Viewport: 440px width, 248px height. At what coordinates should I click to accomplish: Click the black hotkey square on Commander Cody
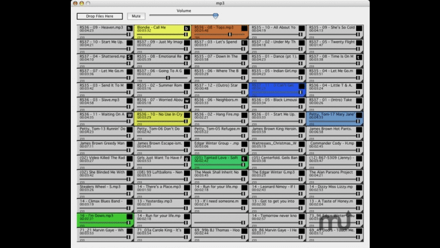coord(359,144)
